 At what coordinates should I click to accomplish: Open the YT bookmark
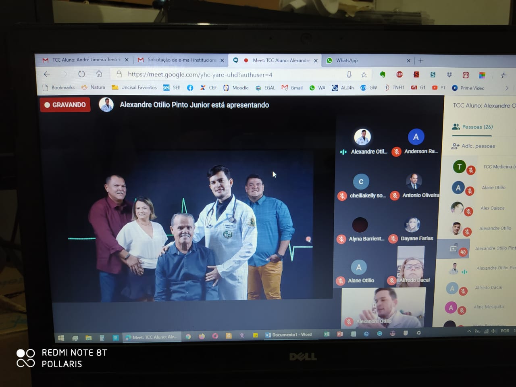(439, 87)
